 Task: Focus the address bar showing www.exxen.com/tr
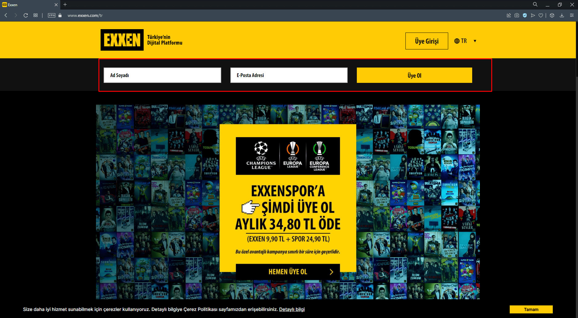click(x=85, y=15)
